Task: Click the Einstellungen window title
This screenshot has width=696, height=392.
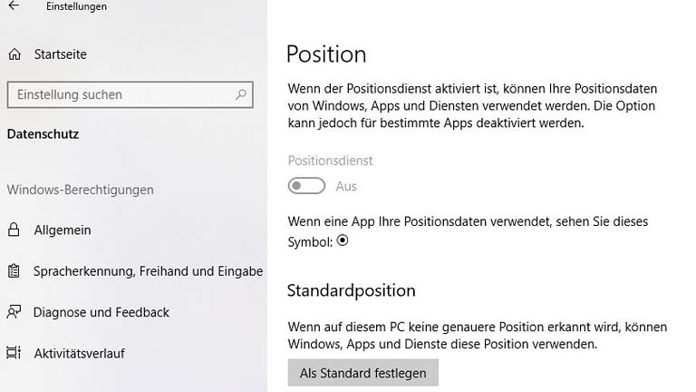Action: coord(77,6)
